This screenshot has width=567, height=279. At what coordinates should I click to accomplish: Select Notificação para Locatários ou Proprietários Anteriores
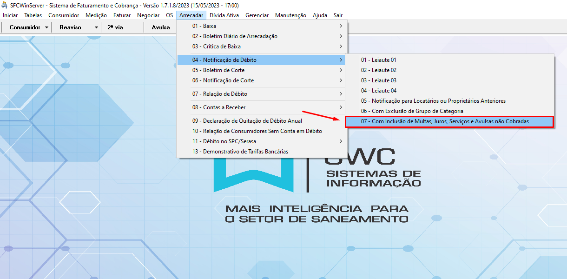433,101
